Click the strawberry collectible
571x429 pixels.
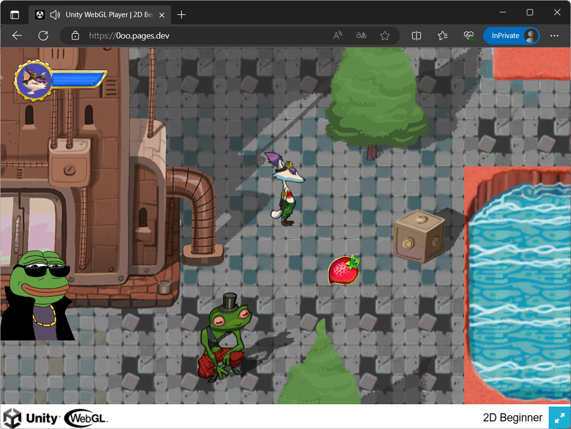(344, 270)
